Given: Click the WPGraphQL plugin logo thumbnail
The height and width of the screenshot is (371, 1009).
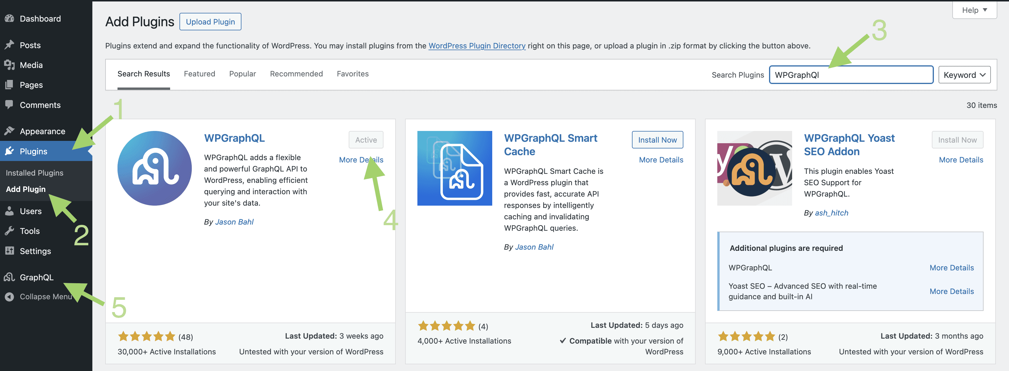Looking at the screenshot, I should (x=155, y=168).
